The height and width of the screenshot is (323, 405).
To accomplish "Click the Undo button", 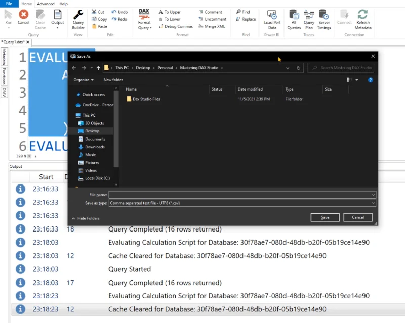I will pyautogui.click(x=119, y=12).
